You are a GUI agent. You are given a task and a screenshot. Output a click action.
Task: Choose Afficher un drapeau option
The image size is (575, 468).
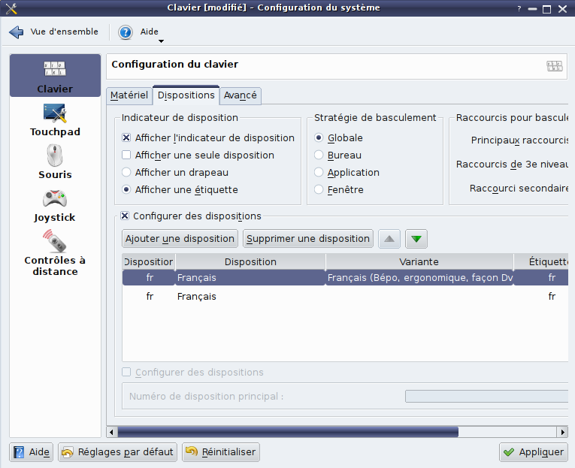coord(126,173)
